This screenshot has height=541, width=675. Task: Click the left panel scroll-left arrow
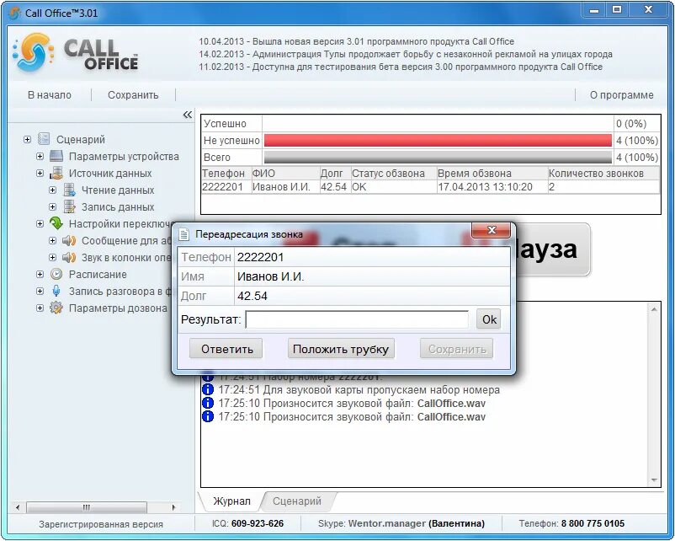pos(17,507)
